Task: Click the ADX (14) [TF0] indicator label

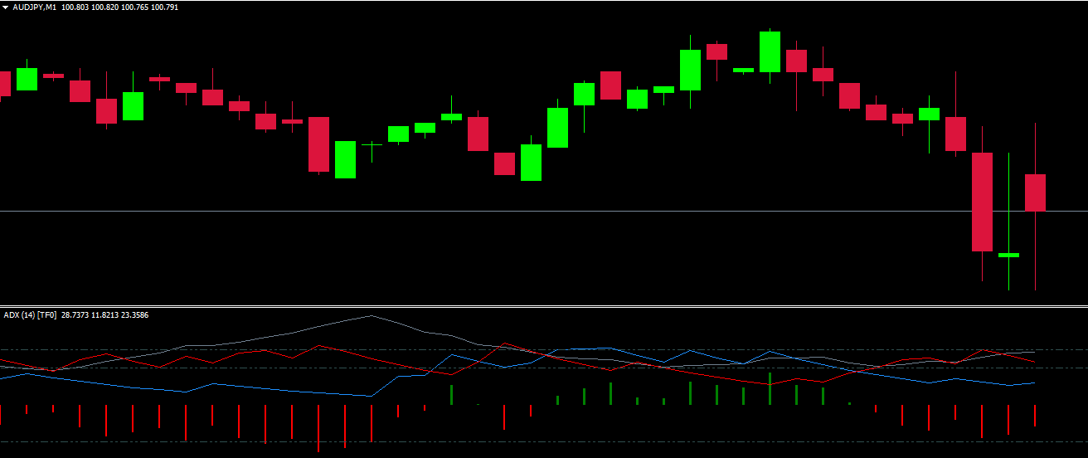Action: coord(29,315)
